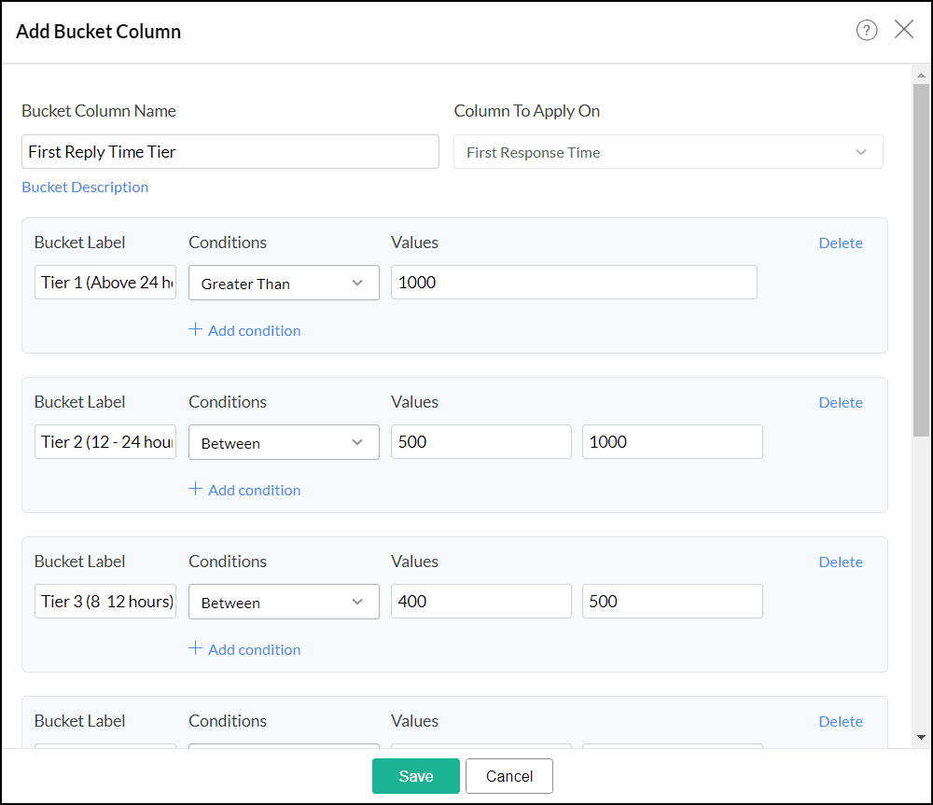Image resolution: width=933 pixels, height=805 pixels.
Task: Add condition to Tier 2 bucket
Action: tap(244, 490)
